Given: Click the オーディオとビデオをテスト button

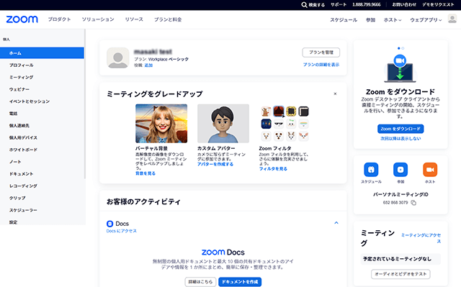Looking at the screenshot, I should click(400, 274).
